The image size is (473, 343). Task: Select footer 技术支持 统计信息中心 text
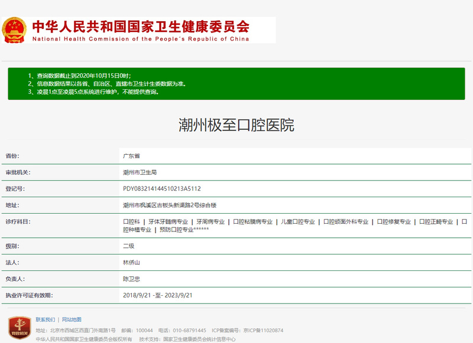click(x=187, y=339)
